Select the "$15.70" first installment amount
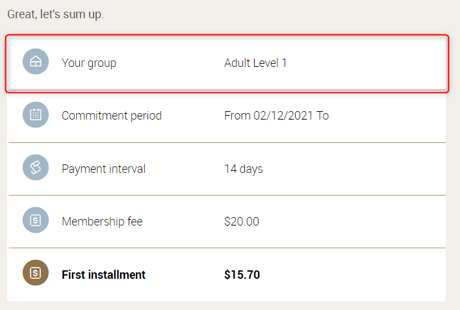The width and height of the screenshot is (460, 310). 242,274
